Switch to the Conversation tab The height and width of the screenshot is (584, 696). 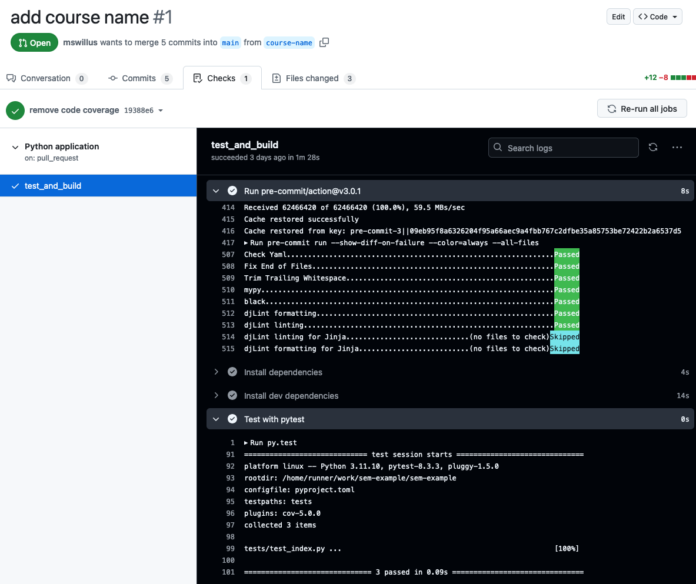46,78
